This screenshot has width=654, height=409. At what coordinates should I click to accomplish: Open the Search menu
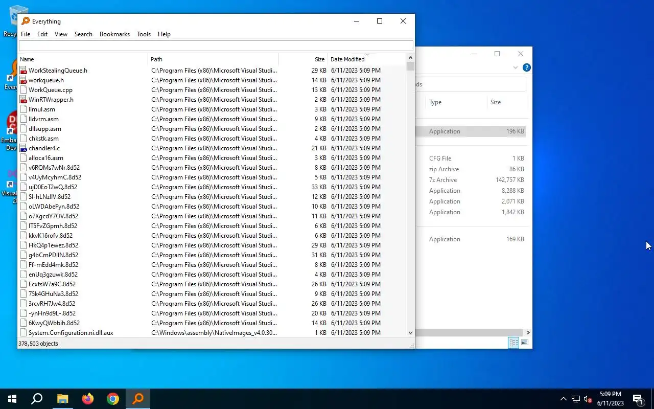[x=83, y=34]
